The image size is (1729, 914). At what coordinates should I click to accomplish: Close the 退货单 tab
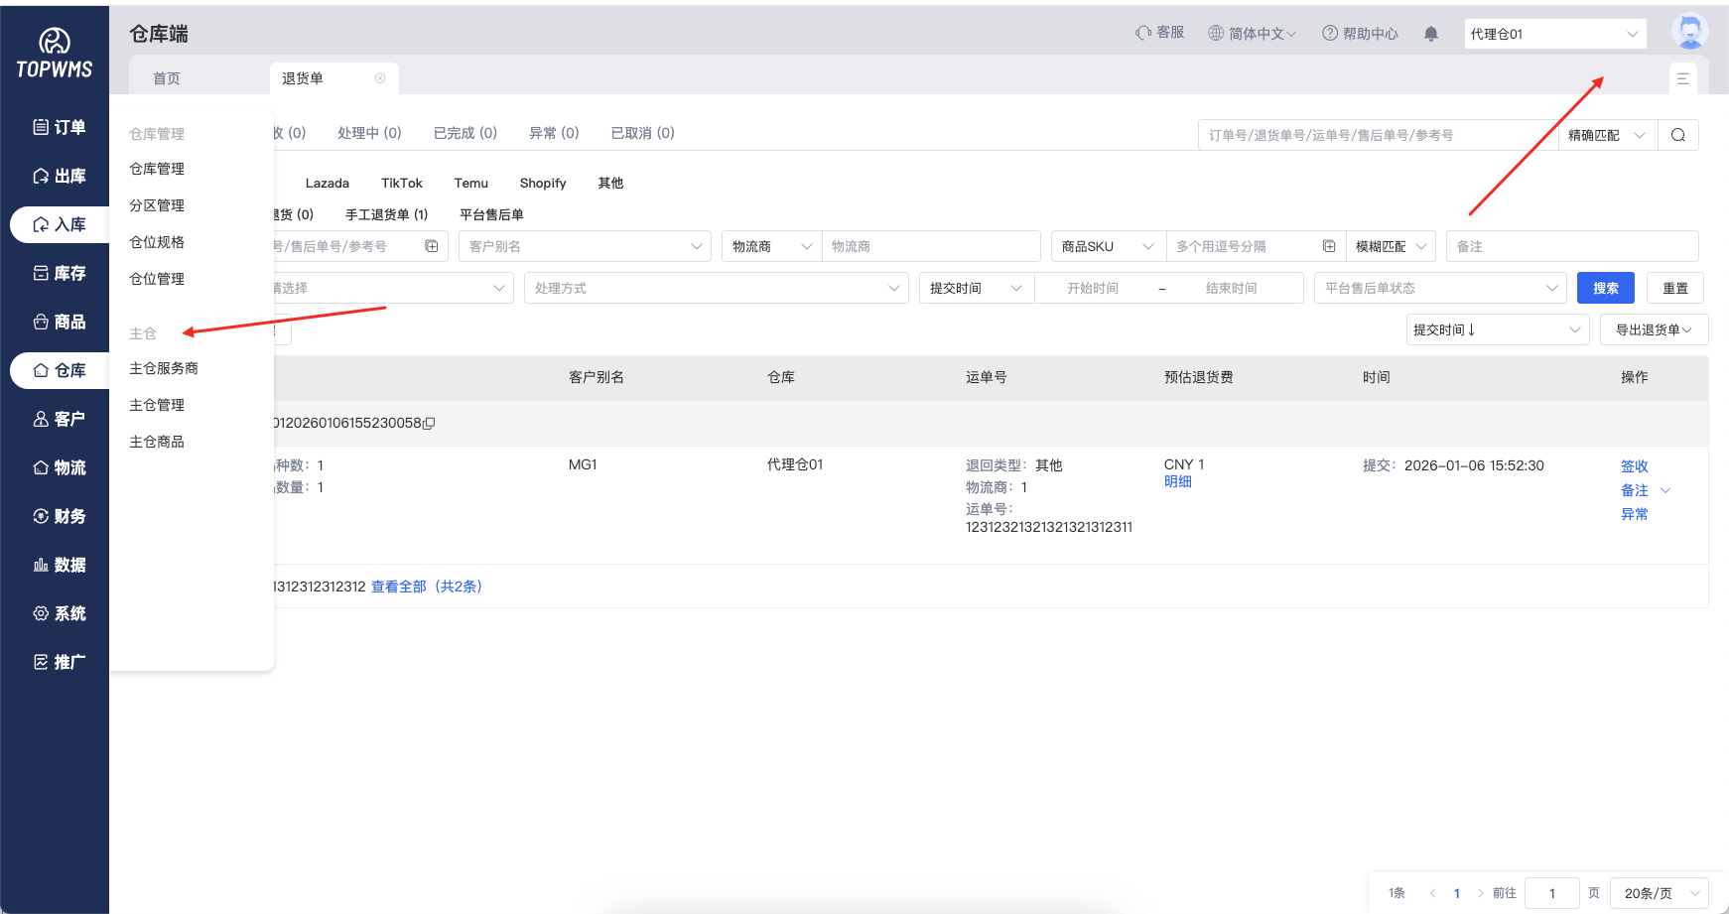(380, 78)
